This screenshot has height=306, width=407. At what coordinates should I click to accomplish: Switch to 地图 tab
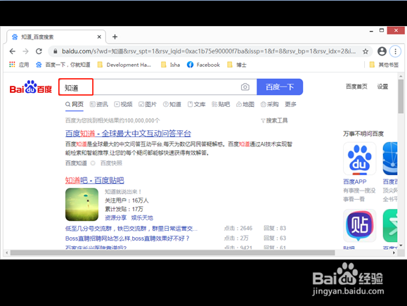point(245,104)
